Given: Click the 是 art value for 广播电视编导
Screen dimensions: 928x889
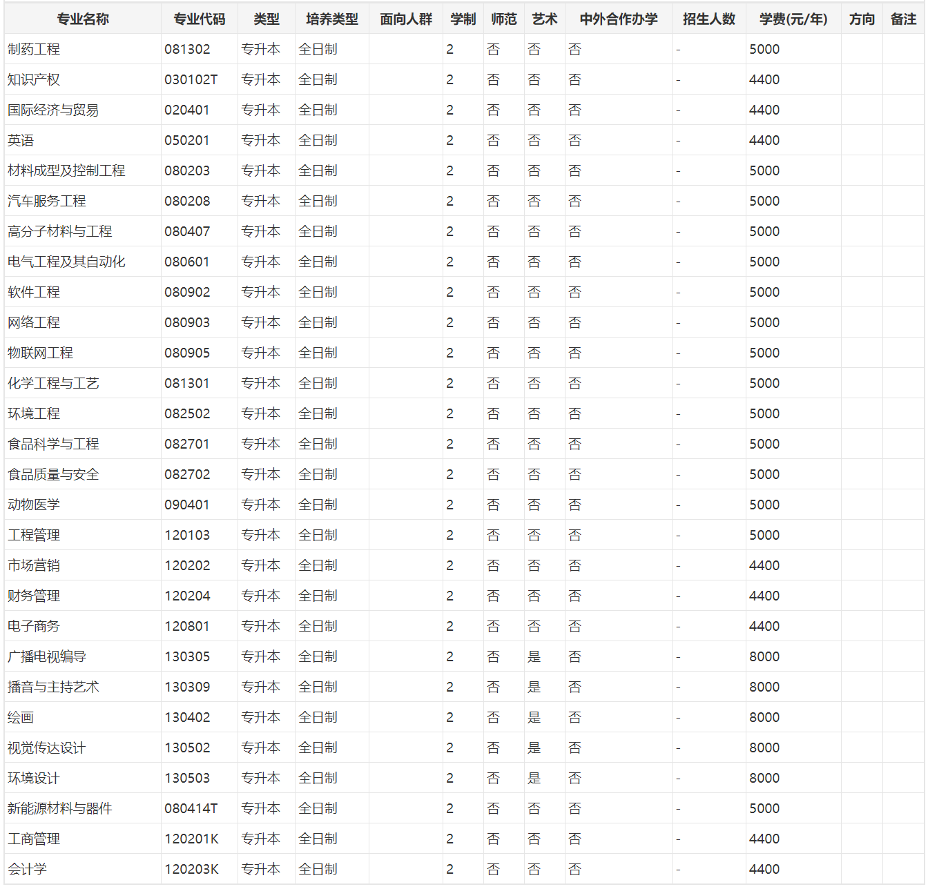Looking at the screenshot, I should click(534, 657).
